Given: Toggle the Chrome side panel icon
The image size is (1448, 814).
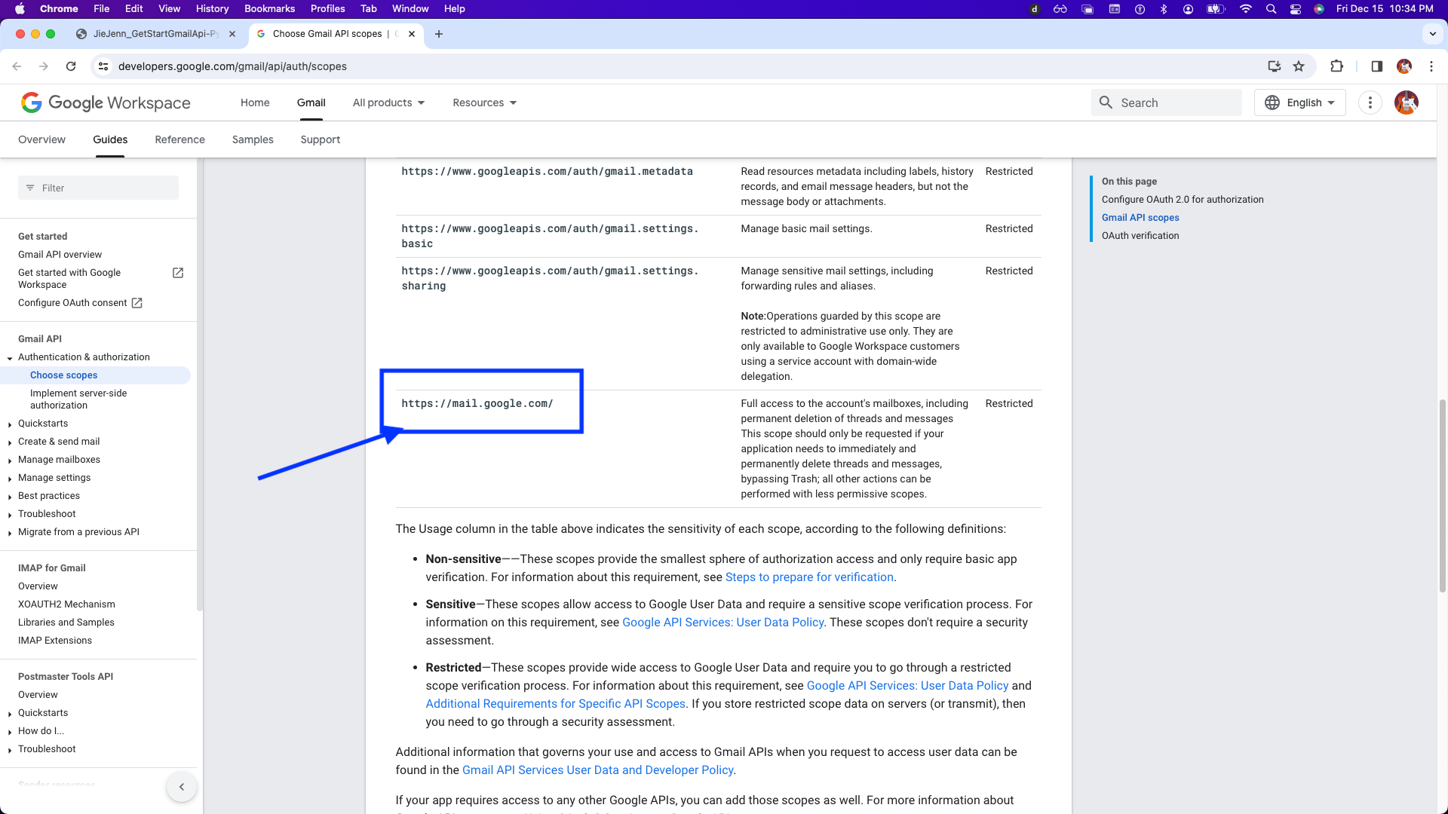Looking at the screenshot, I should click(x=1376, y=66).
